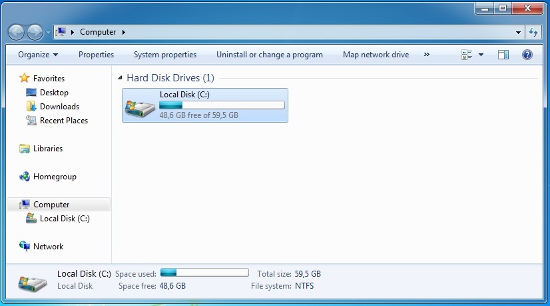Click Space free value 48,6 GB
The width and height of the screenshot is (550, 306).
(172, 286)
